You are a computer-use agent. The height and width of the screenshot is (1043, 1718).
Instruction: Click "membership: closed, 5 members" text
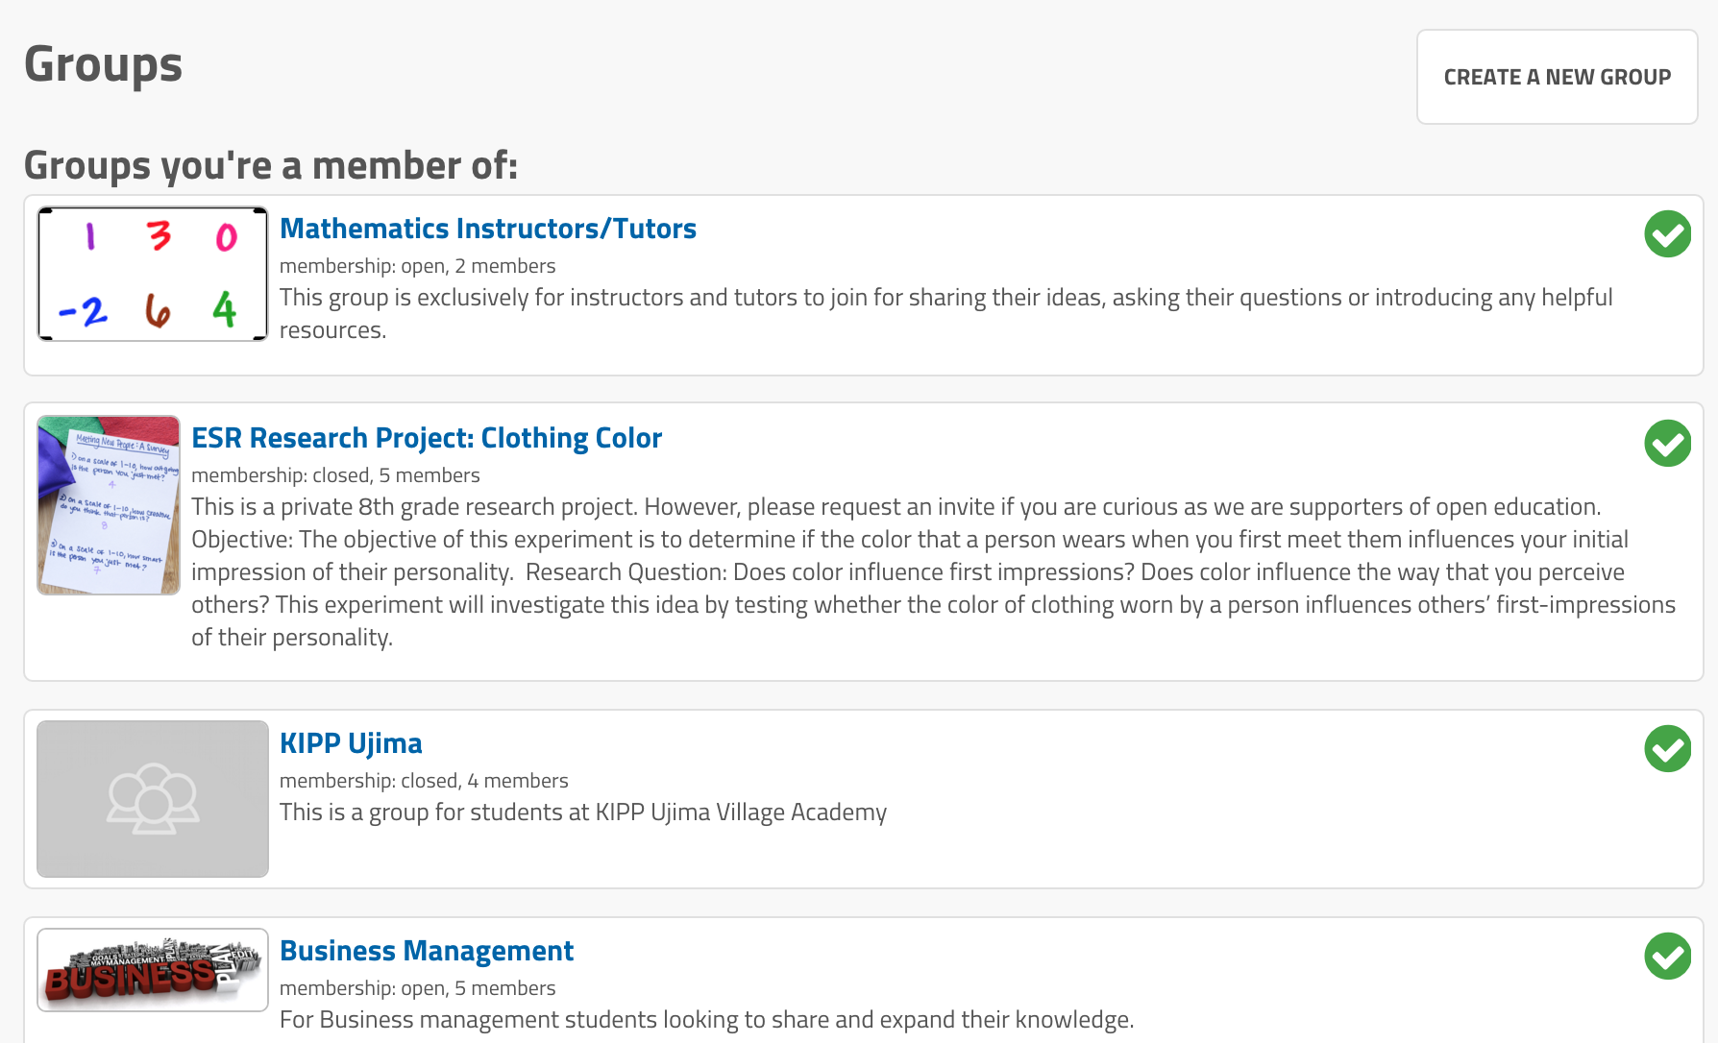(x=335, y=475)
